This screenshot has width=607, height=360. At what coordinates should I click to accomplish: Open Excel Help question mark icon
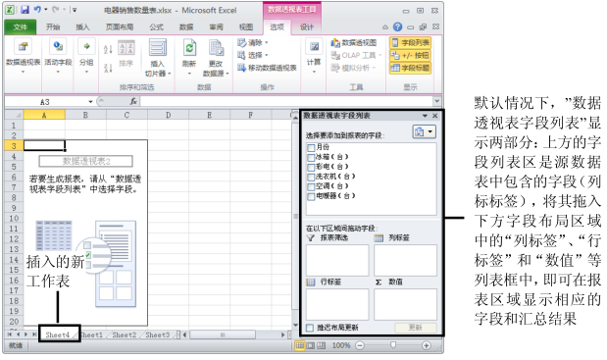click(x=397, y=26)
